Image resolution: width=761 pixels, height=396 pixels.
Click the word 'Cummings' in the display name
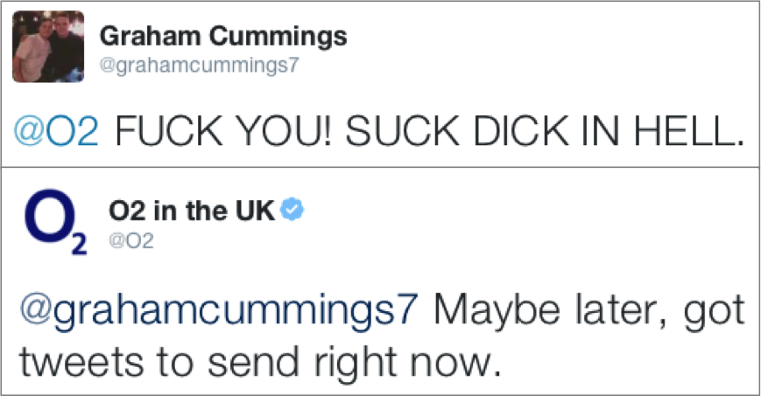tap(278, 37)
